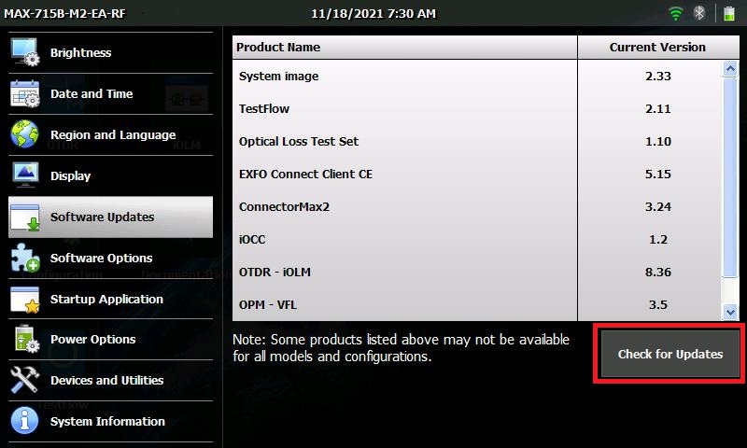Viewport: 747px width, 448px height.
Task: Click the System Information info icon
Action: (x=25, y=420)
